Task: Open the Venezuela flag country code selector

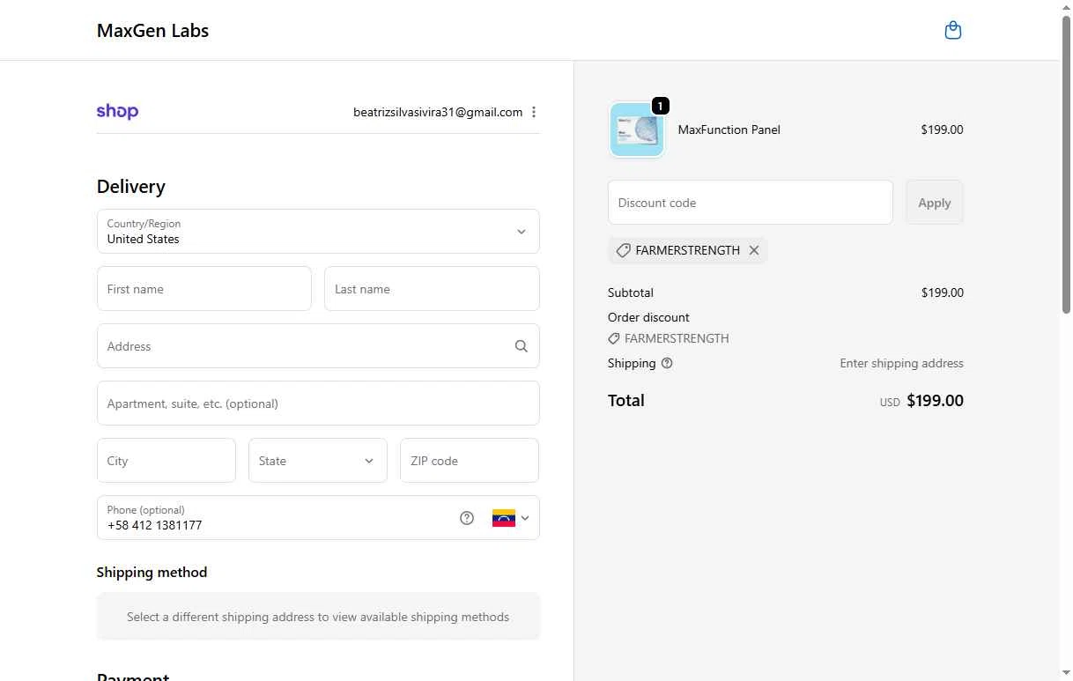Action: pos(511,518)
